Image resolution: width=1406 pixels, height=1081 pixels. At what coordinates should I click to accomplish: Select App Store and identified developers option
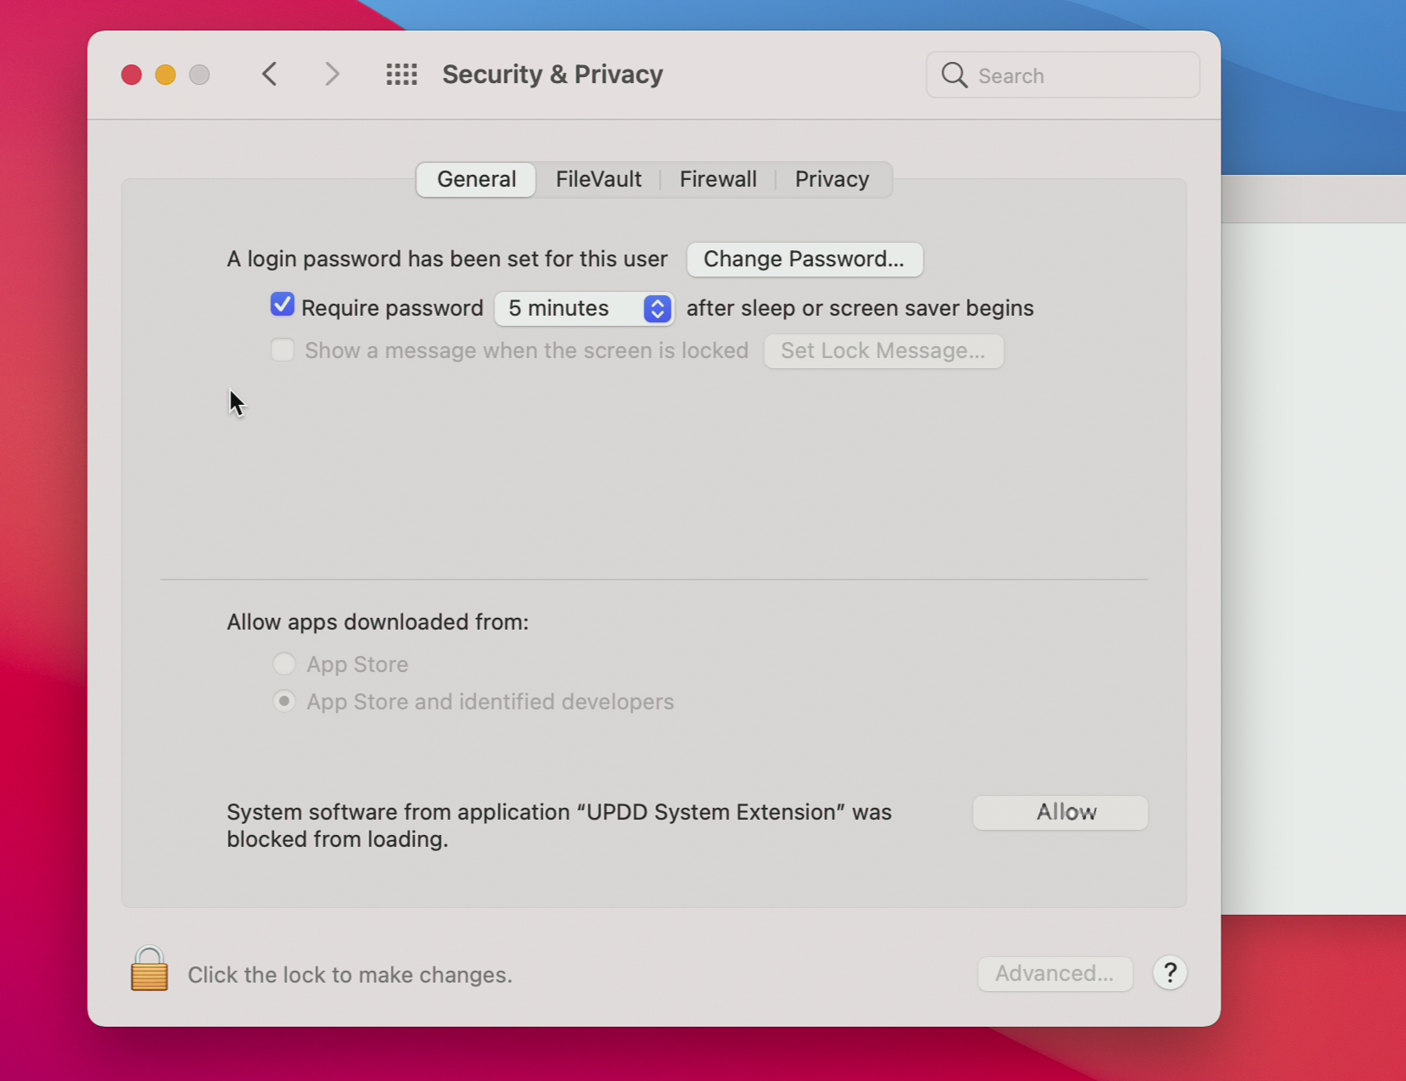click(x=284, y=701)
